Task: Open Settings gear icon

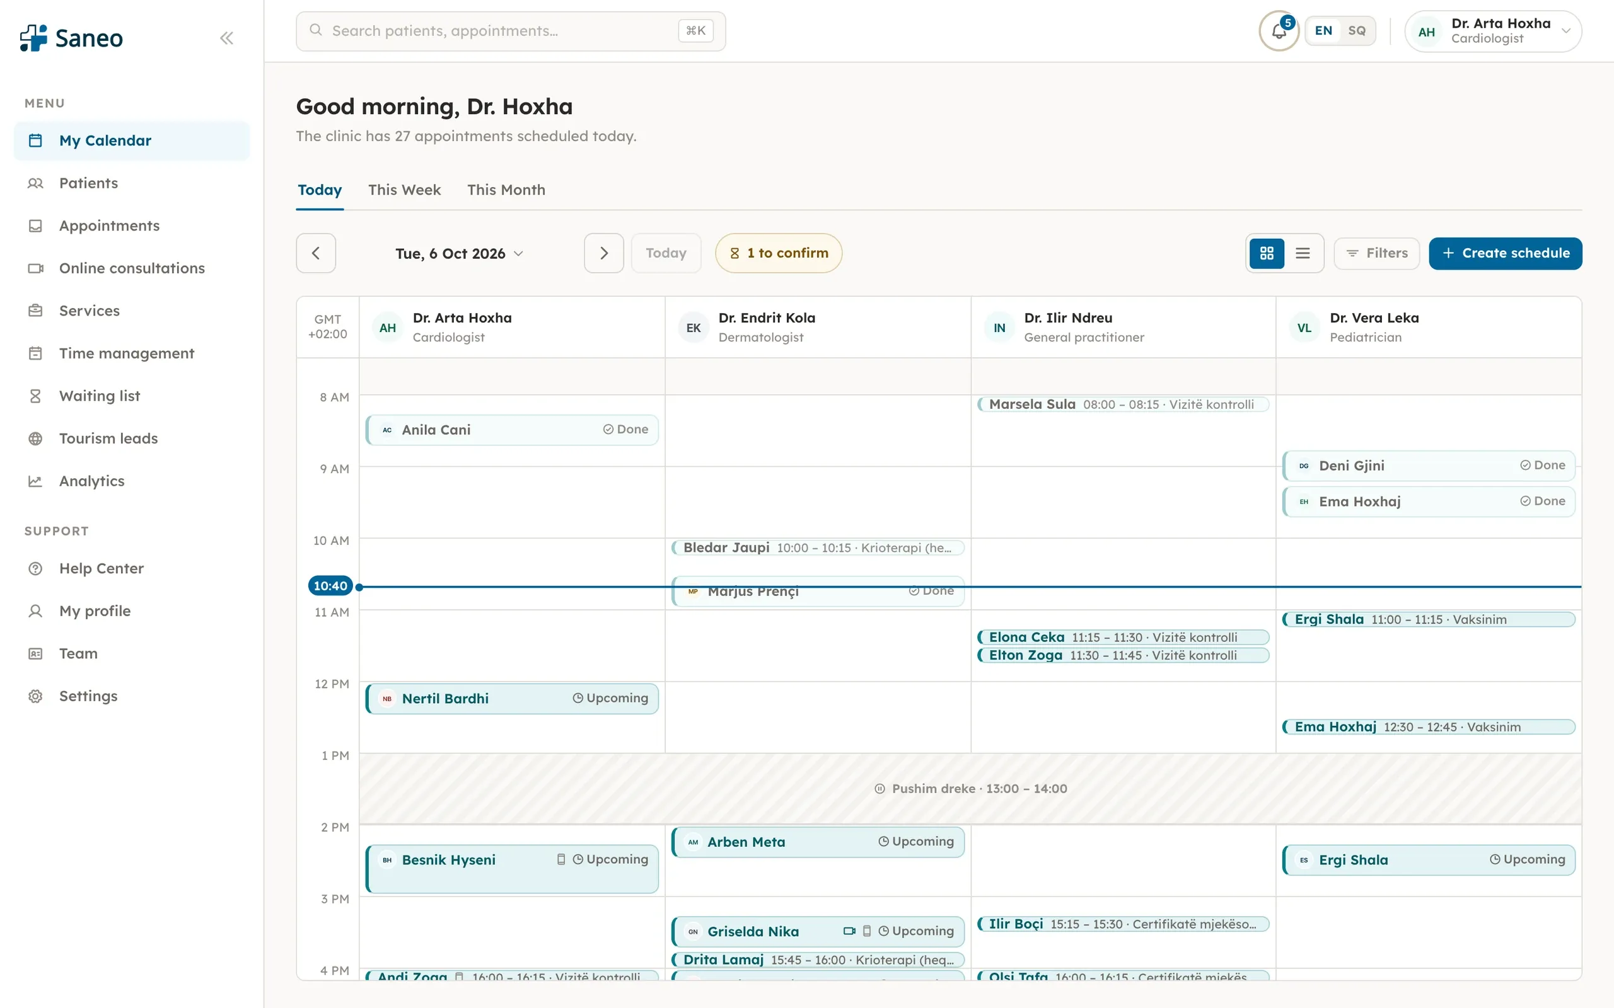Action: click(35, 697)
